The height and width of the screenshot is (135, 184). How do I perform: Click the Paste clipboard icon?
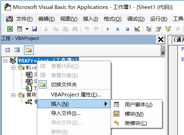tap(65, 29)
